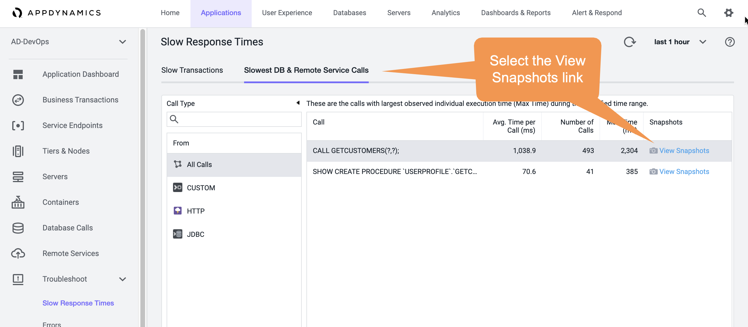The width and height of the screenshot is (748, 327).
Task: Click the Service Endpoints sidebar icon
Action: [18, 126]
